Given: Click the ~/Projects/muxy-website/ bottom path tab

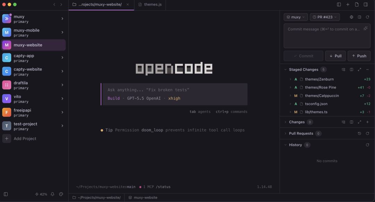Looking at the screenshot, I should coord(97,198).
